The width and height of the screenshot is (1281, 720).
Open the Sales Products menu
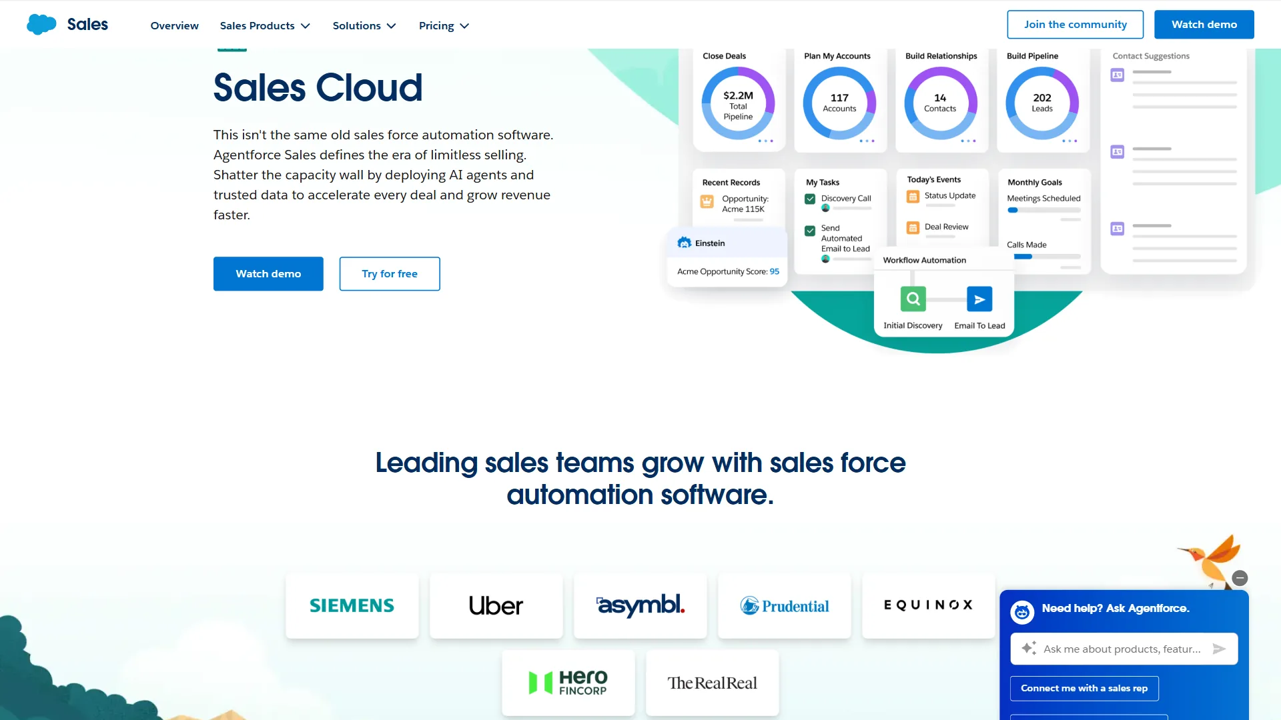(265, 25)
